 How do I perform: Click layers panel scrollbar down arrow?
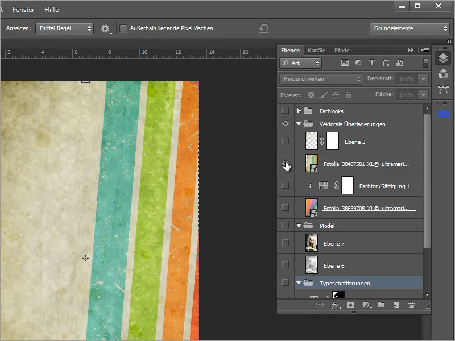click(x=427, y=294)
